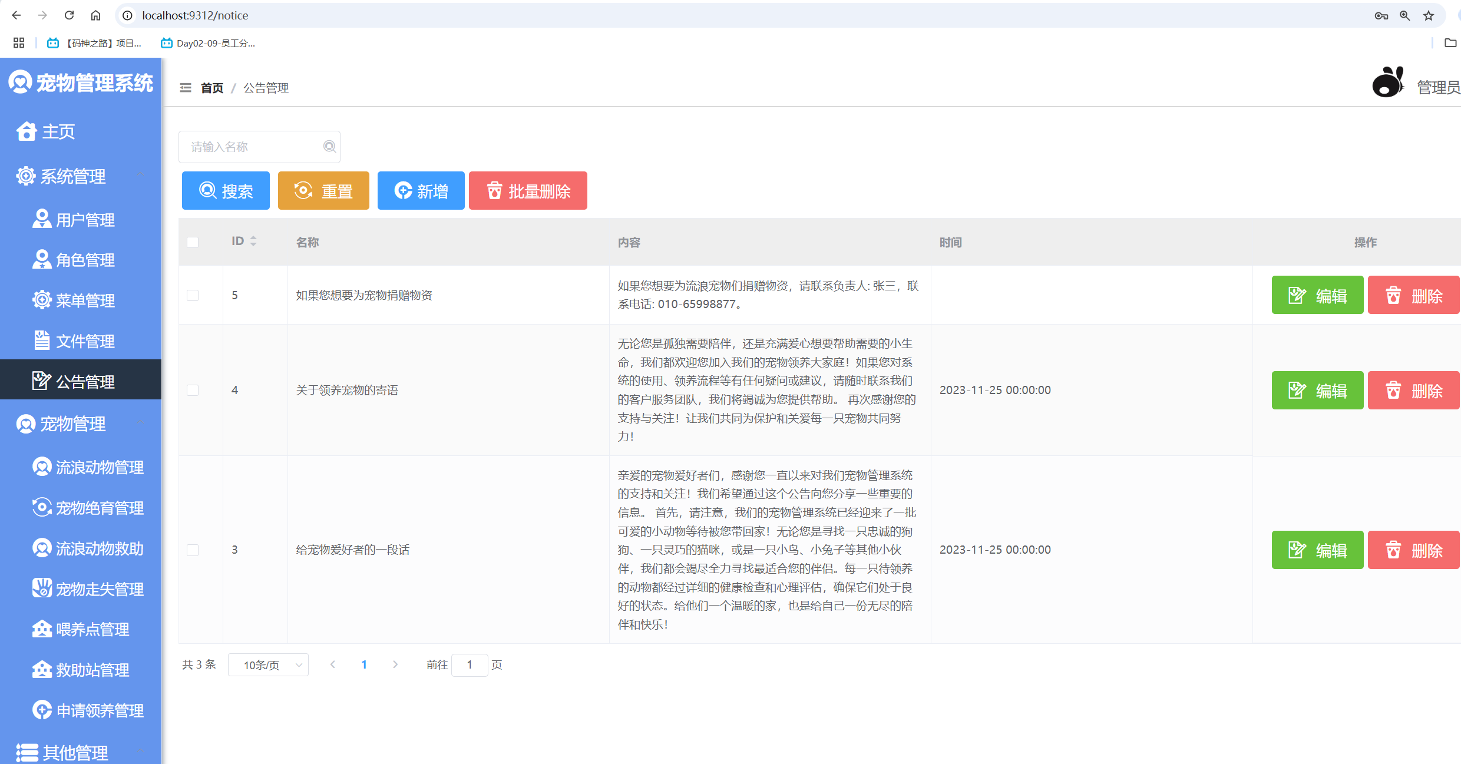This screenshot has width=1461, height=764.
Task: Click the search icon inside name field
Action: [x=329, y=146]
